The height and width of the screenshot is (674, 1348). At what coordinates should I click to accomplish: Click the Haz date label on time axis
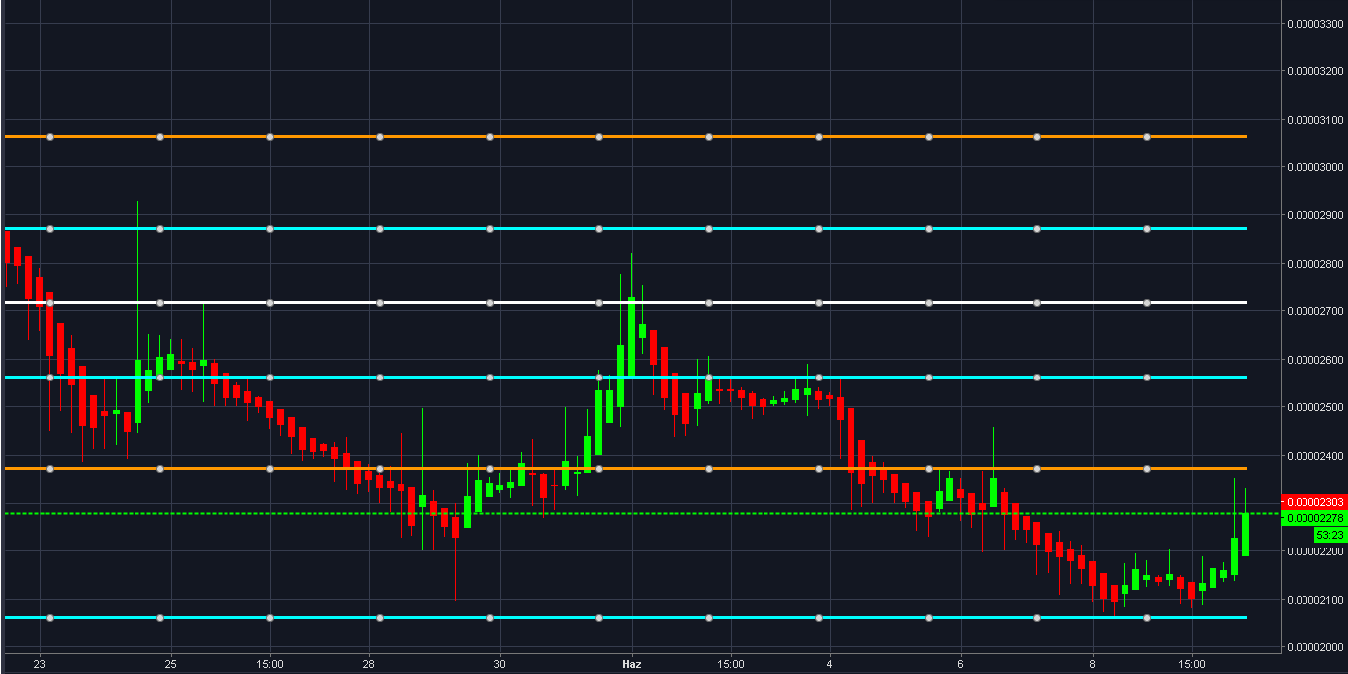point(631,664)
